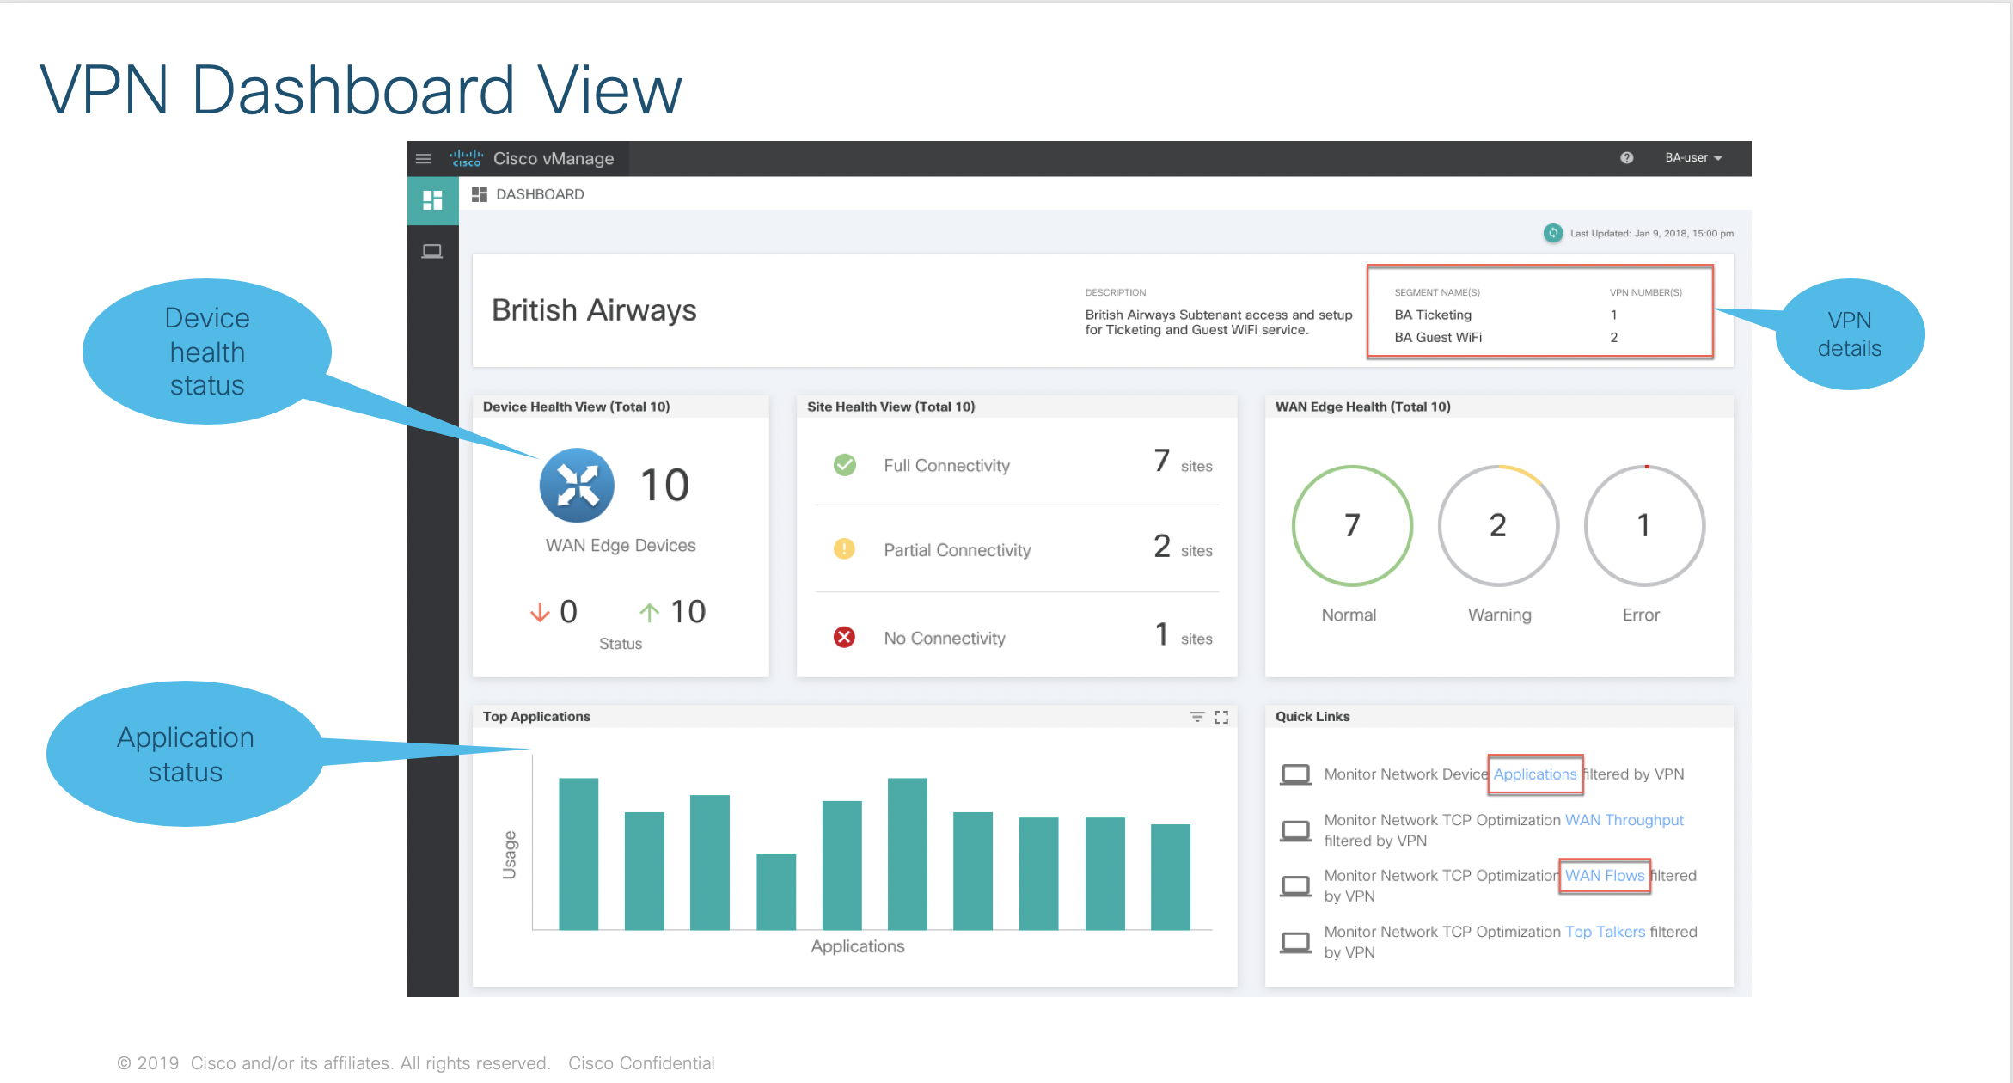Open the WAN Flows quick link

pos(1604,876)
